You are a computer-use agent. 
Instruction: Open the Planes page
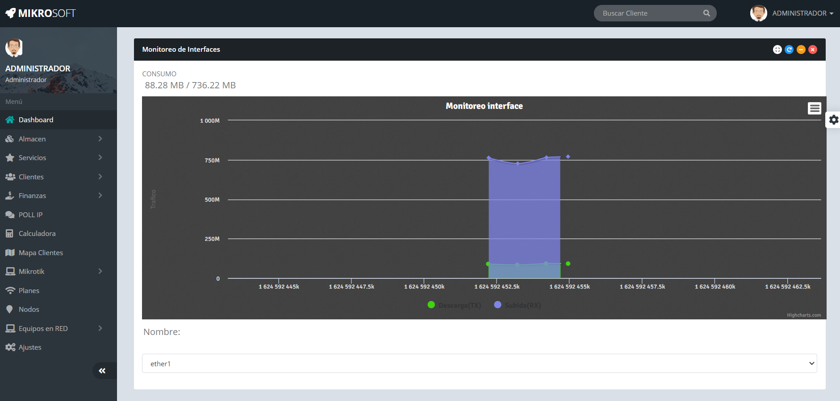[59, 291]
